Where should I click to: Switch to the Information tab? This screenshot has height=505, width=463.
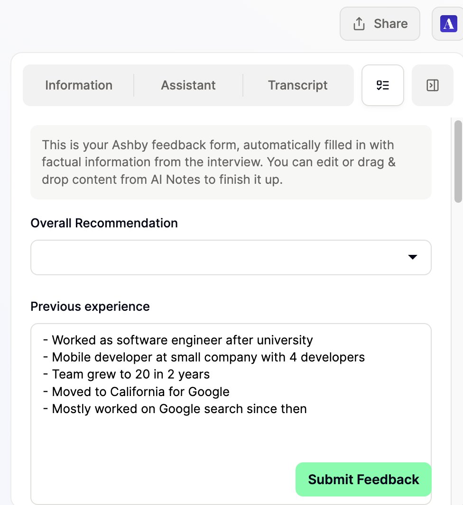tap(79, 85)
